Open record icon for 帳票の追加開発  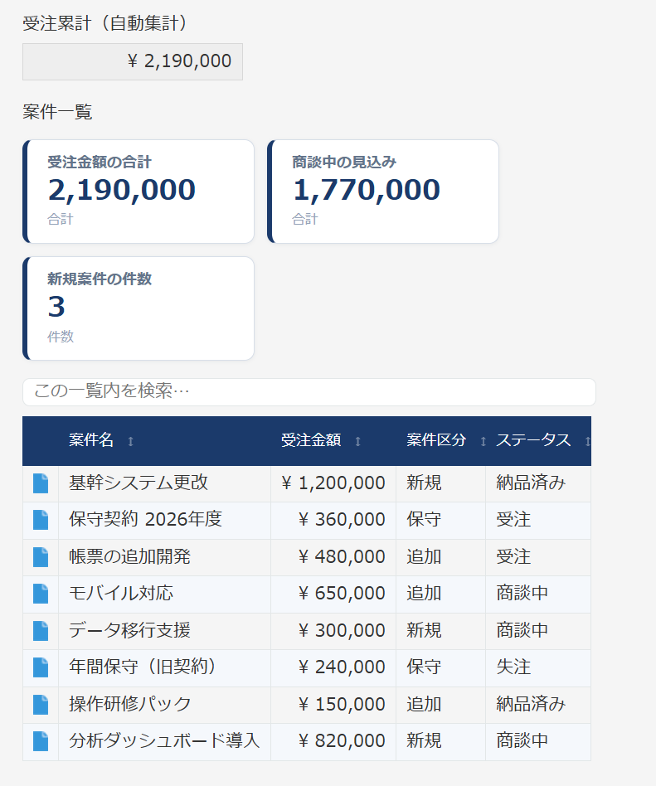pos(41,557)
